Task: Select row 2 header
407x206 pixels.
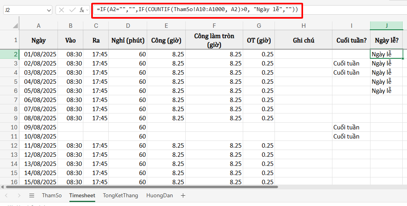Action: [x=10, y=54]
